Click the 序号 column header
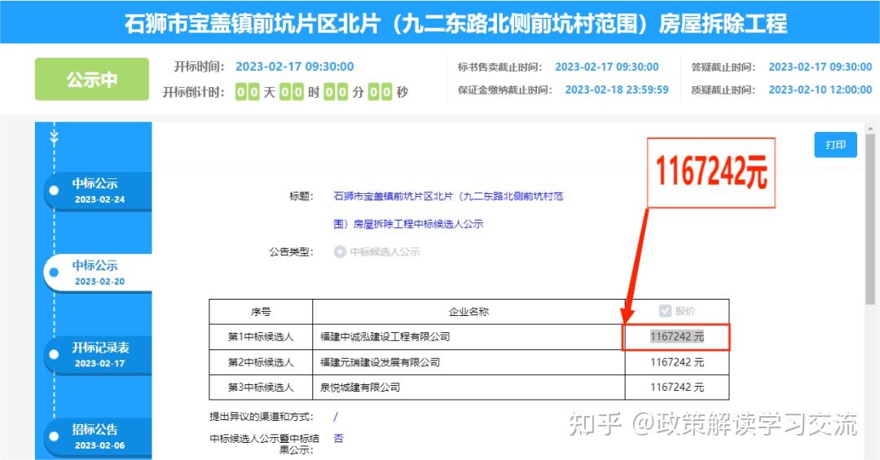The image size is (880, 460). click(261, 311)
